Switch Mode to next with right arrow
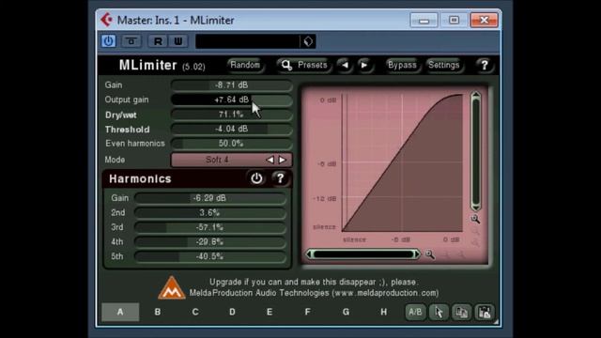601x338 pixels. pyautogui.click(x=283, y=160)
